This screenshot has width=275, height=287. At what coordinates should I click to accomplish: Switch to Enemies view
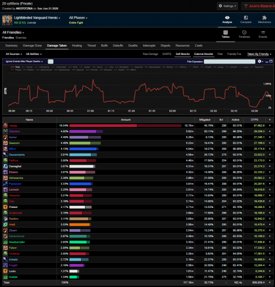21,38
